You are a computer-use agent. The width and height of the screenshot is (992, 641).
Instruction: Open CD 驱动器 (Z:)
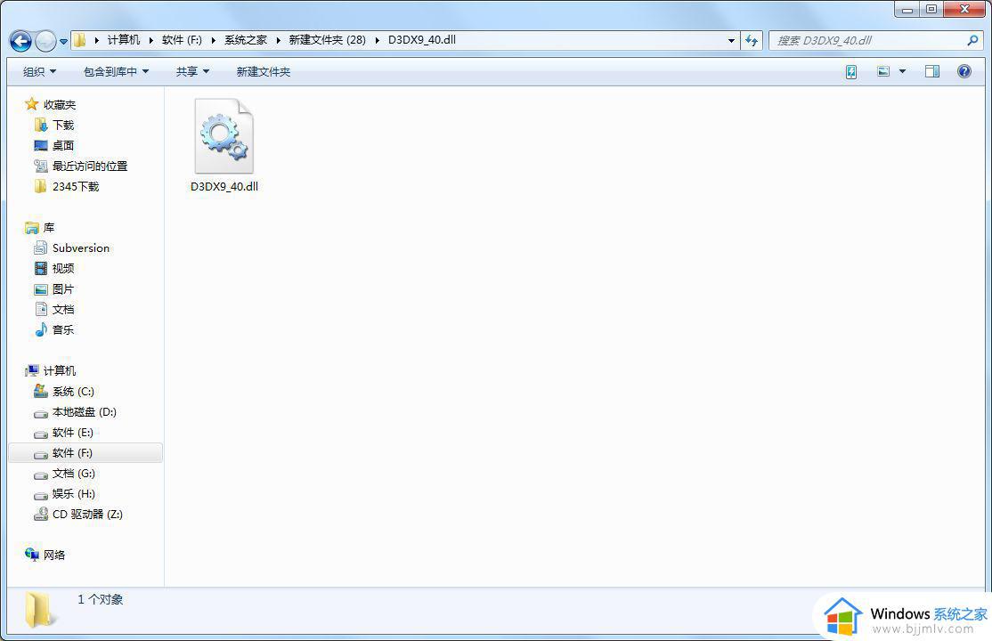point(88,515)
